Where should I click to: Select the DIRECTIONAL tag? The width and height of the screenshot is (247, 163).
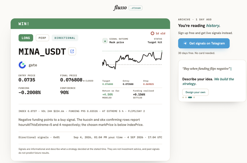coord(65,38)
